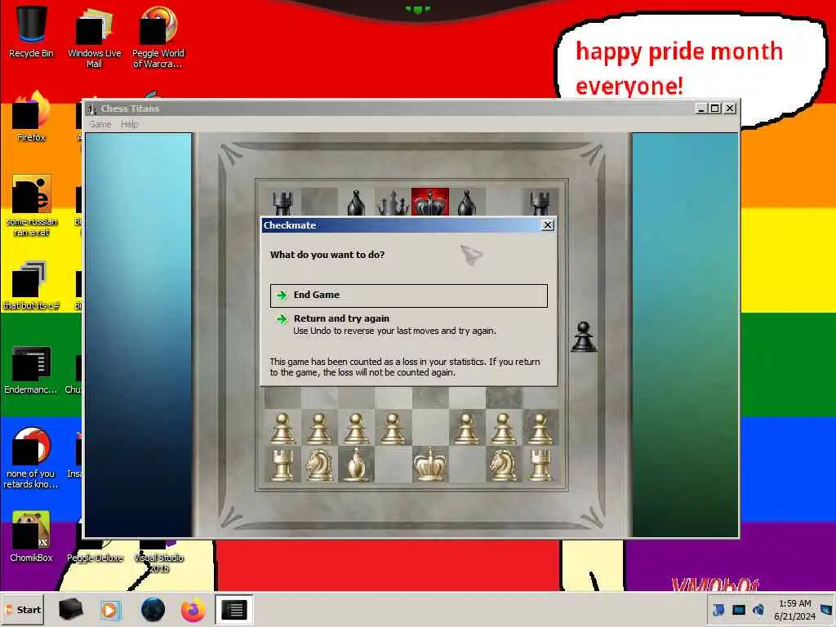Open the Firefox desktop shortcut
The height and width of the screenshot is (627, 836).
(x=31, y=118)
